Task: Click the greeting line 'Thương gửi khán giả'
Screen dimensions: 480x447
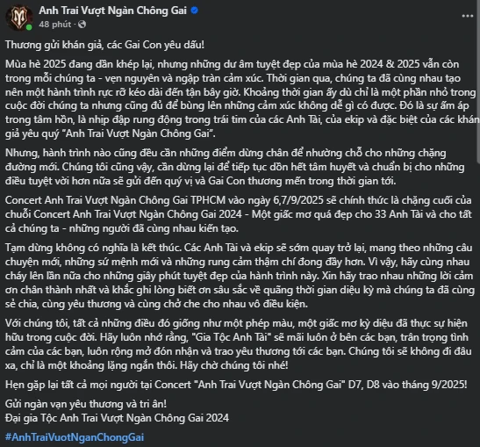Action: [x=104, y=45]
